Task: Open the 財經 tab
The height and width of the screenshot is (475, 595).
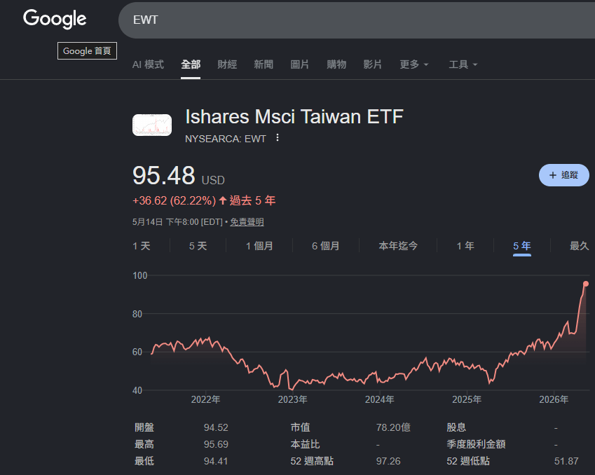Action: tap(227, 64)
